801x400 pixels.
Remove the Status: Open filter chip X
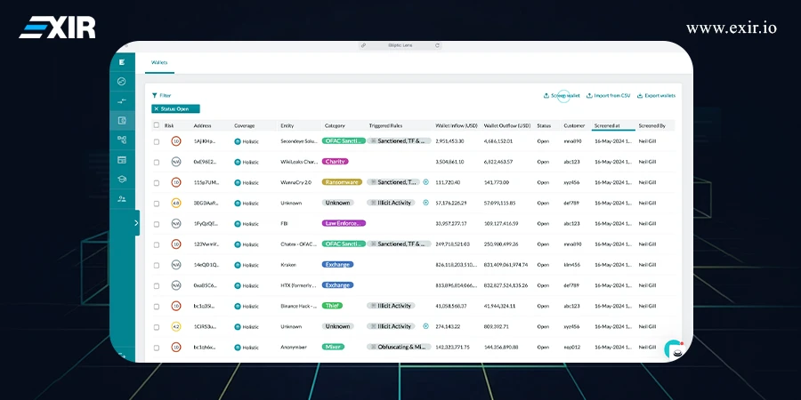pos(157,108)
